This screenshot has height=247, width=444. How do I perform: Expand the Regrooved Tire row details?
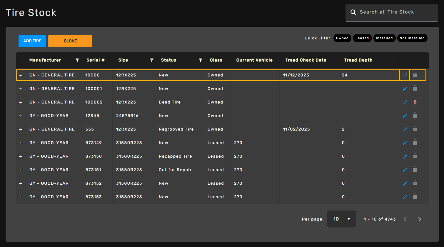click(x=21, y=129)
